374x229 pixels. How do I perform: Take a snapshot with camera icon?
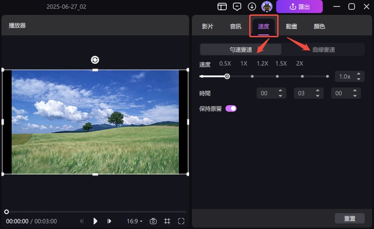point(153,221)
